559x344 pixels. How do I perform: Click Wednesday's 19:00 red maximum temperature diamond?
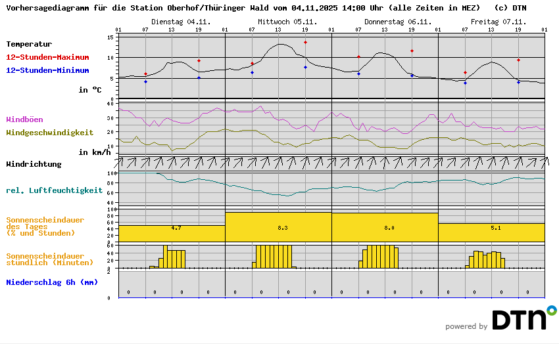[305, 42]
